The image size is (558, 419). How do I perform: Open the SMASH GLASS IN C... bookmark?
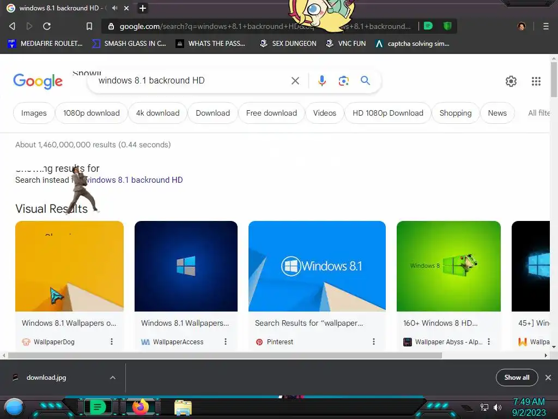point(129,44)
